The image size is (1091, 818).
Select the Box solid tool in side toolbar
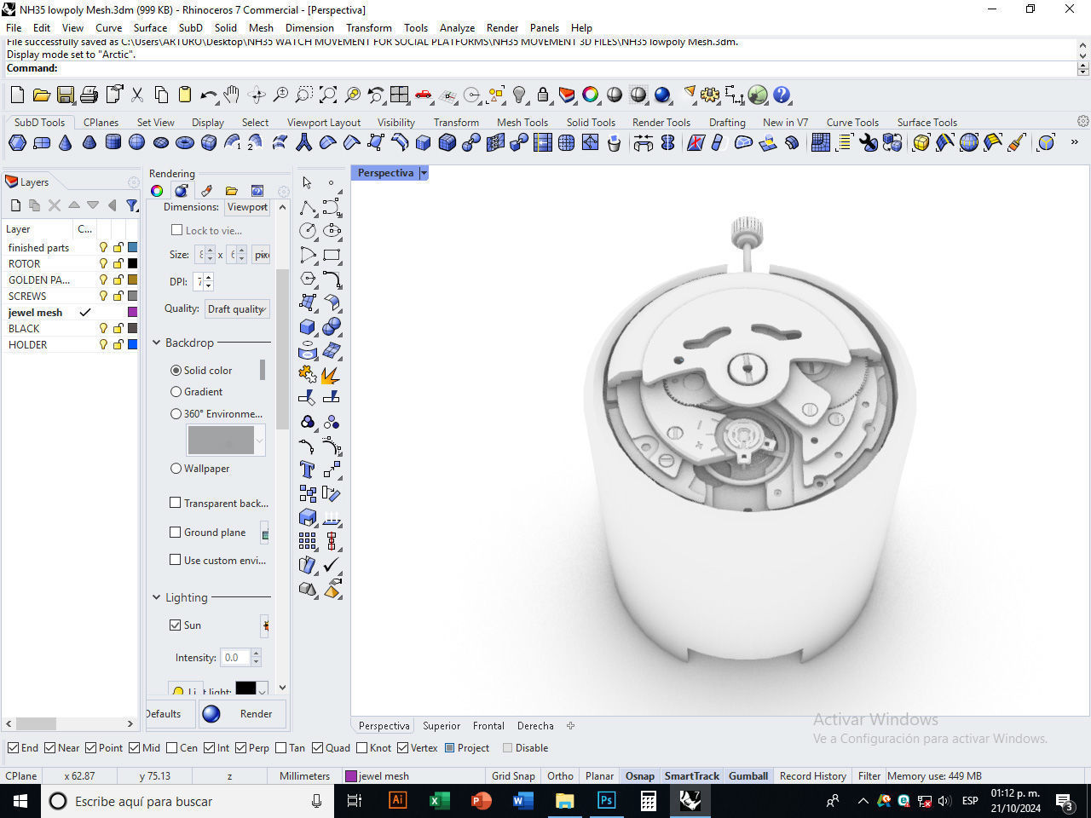308,326
